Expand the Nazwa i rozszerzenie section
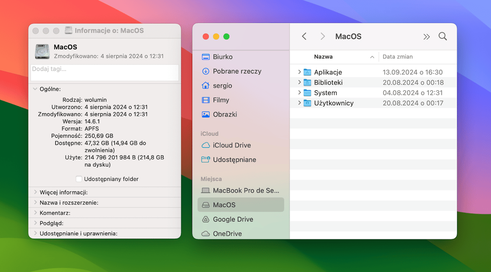 point(35,202)
